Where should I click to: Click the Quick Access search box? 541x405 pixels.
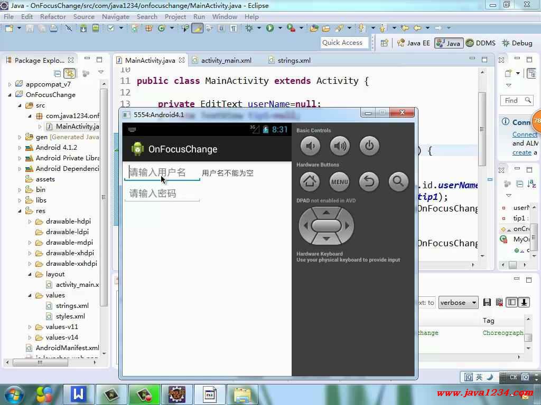point(344,43)
